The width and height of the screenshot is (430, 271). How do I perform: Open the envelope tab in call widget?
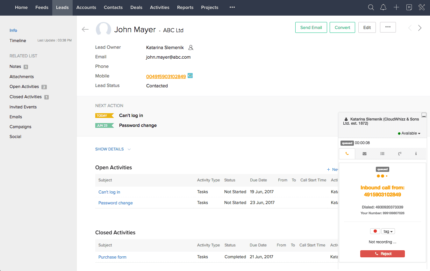[364, 154]
